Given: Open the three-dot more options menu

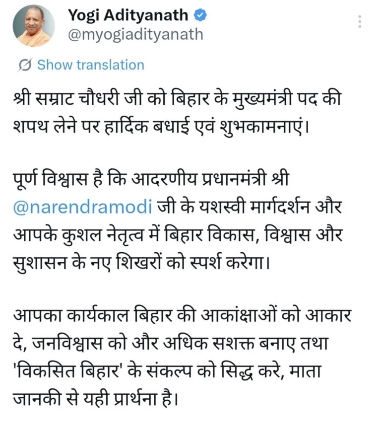Looking at the screenshot, I should (360, 21).
